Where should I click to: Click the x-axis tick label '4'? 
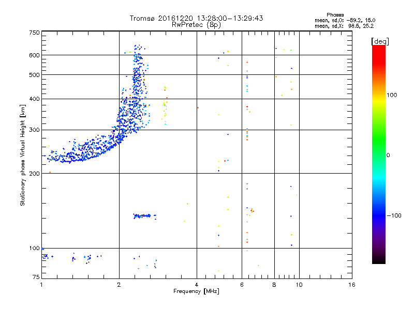point(197,285)
